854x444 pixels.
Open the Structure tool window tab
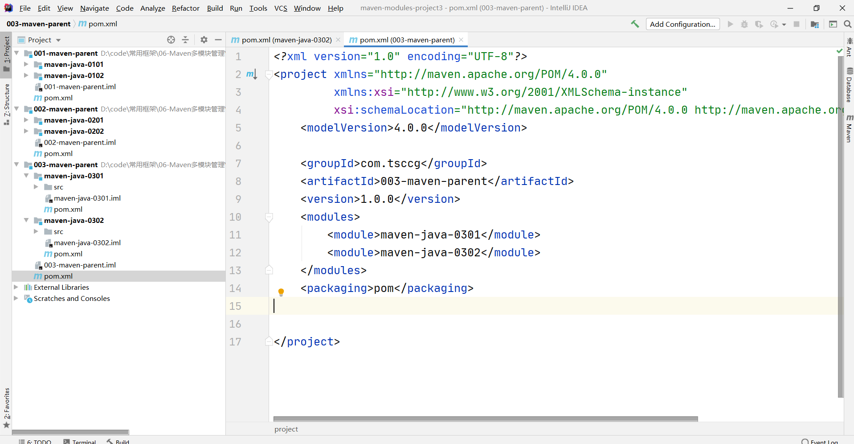[6, 104]
